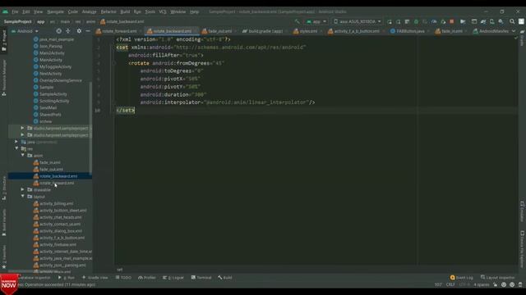The image size is (526, 295).
Task: Open the ASUS device selector dropdown
Action: [358, 21]
